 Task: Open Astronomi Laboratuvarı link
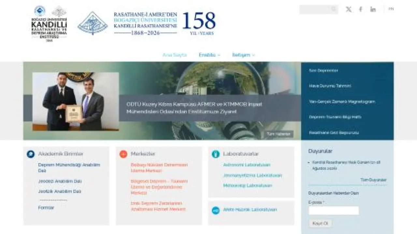point(247,165)
